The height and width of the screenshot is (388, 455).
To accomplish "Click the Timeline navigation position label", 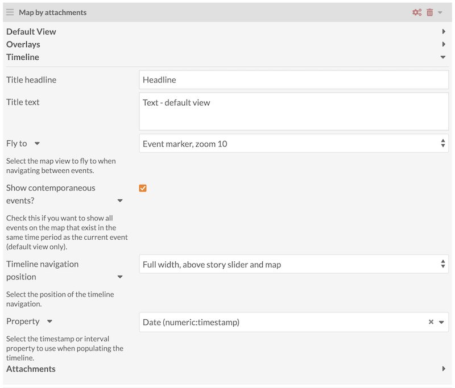I will tap(42, 270).
